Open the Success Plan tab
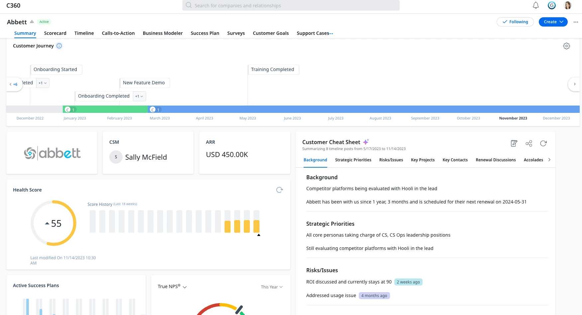The image size is (582, 315). (205, 33)
